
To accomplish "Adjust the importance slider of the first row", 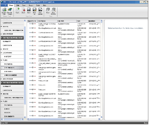I will 32,24.
